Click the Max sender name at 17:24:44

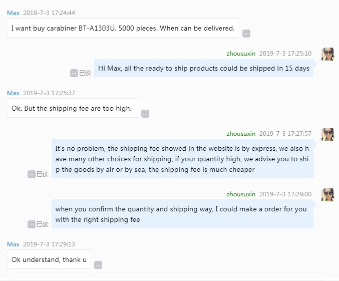click(x=13, y=13)
